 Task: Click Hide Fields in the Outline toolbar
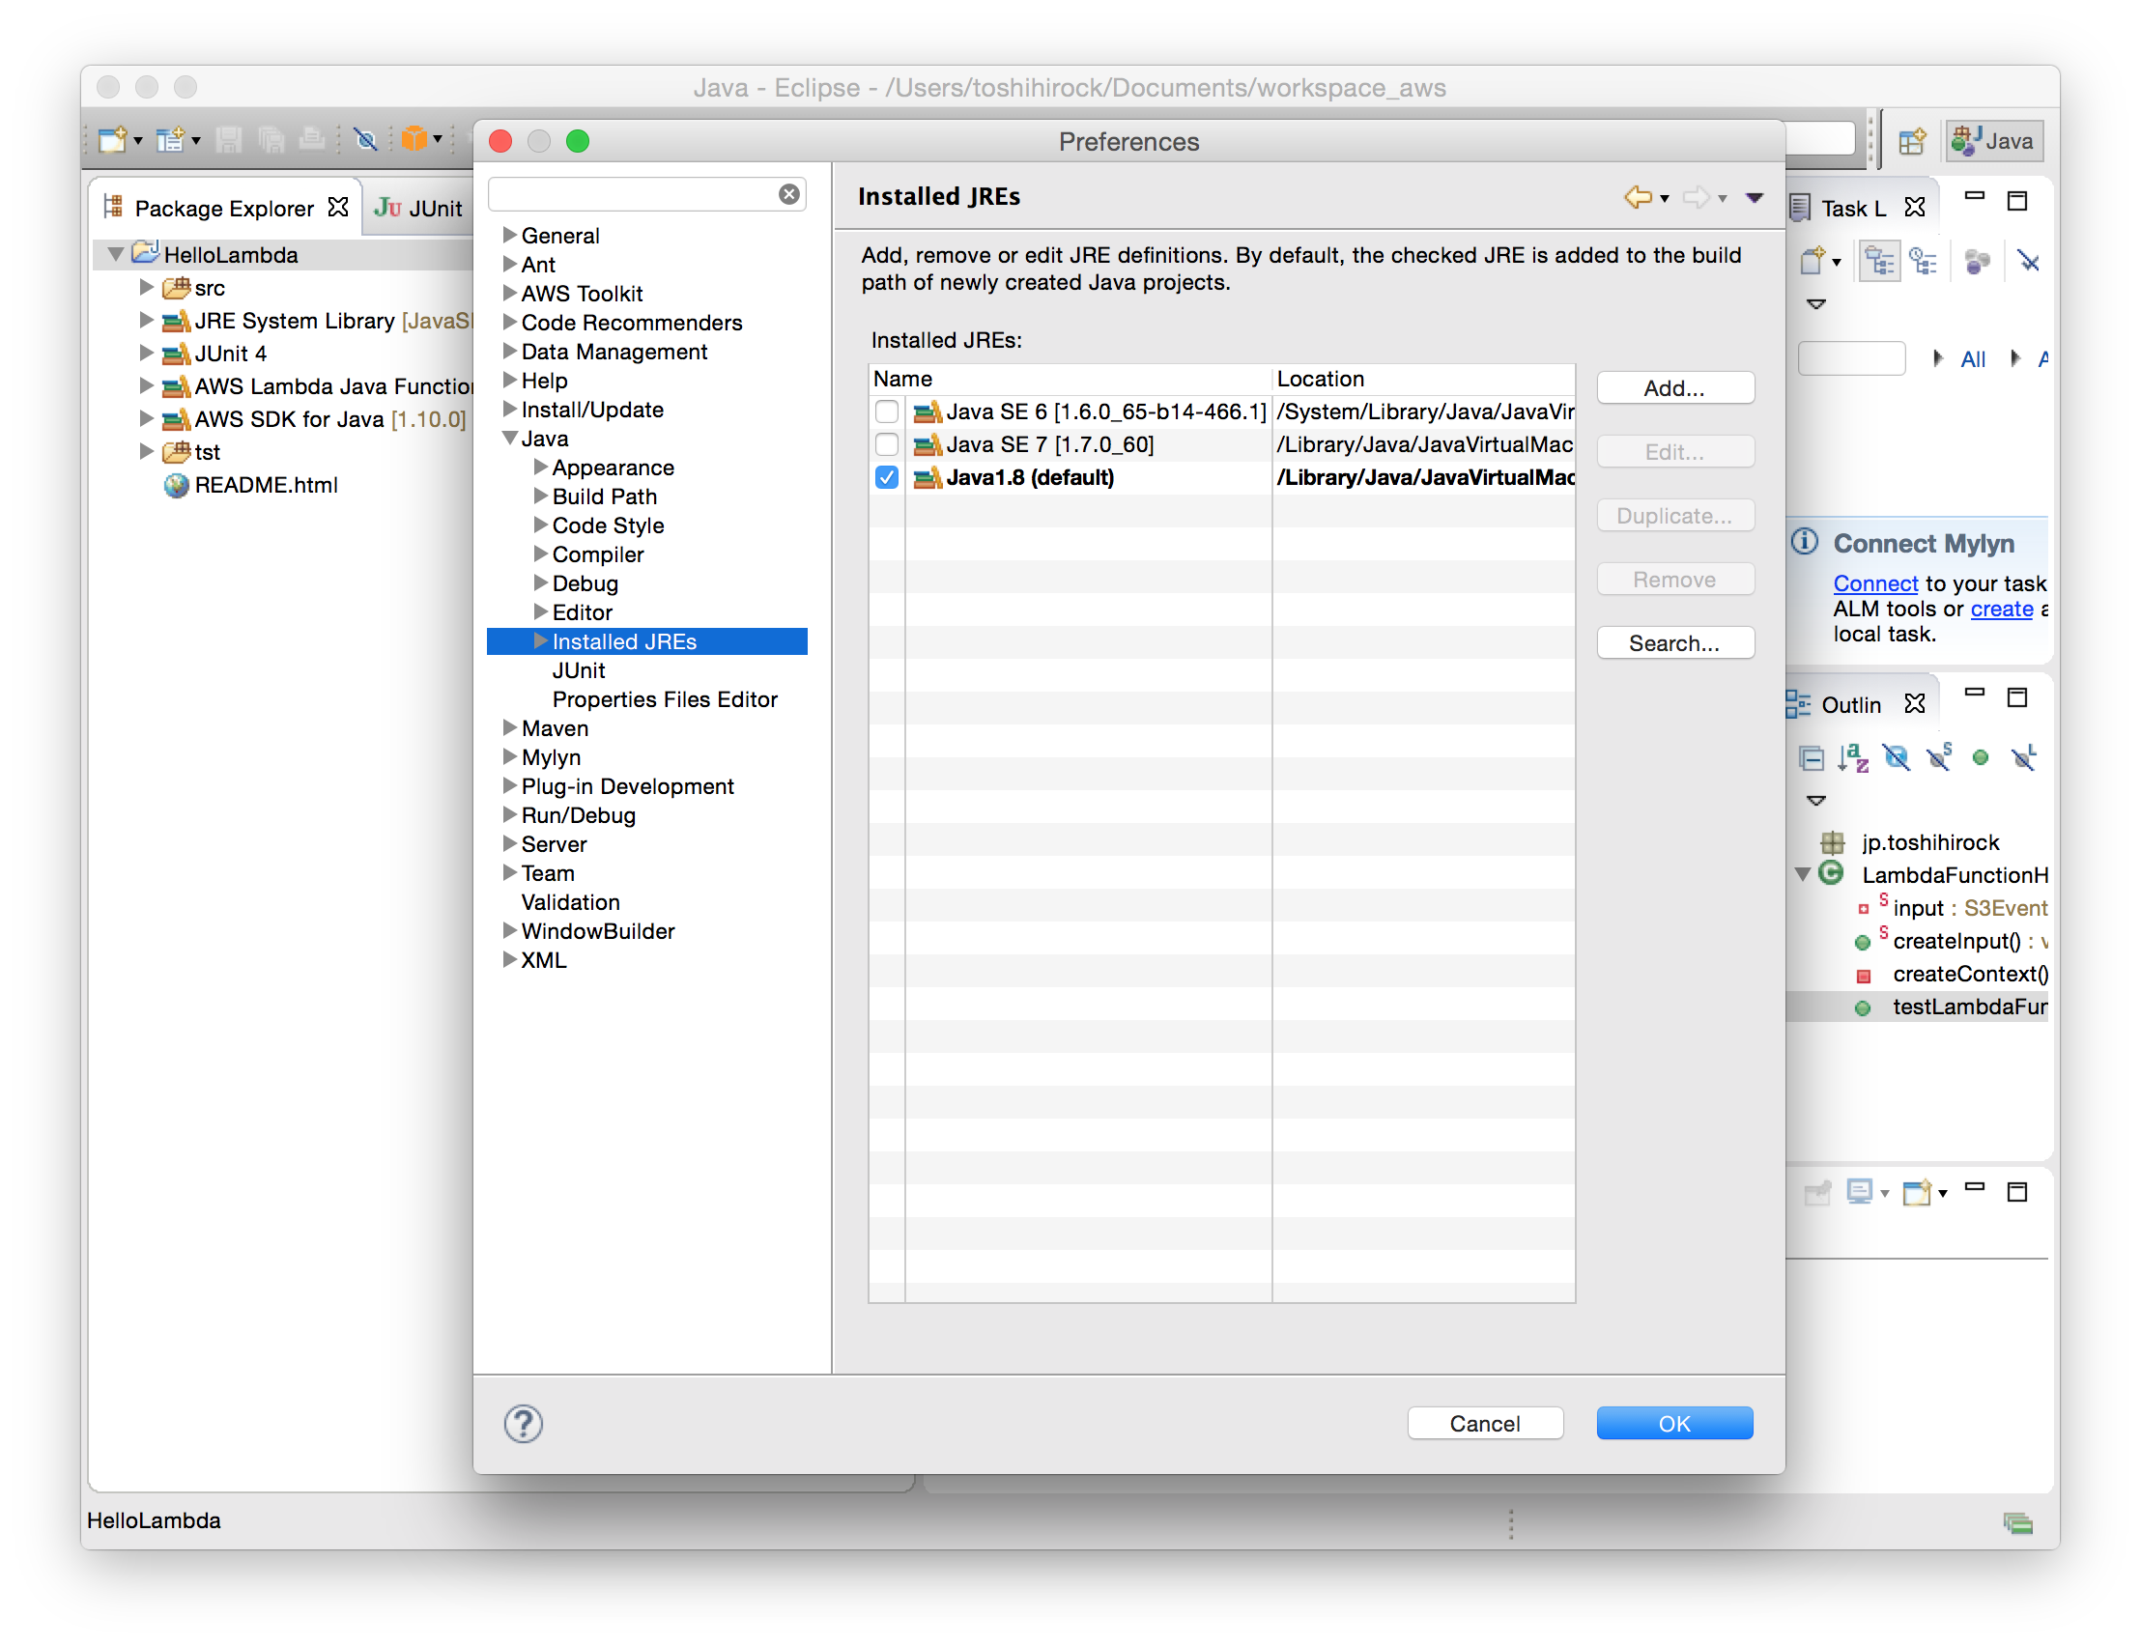(1898, 757)
